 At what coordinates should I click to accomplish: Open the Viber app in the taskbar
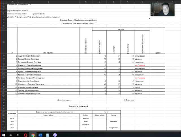click(55, 135)
